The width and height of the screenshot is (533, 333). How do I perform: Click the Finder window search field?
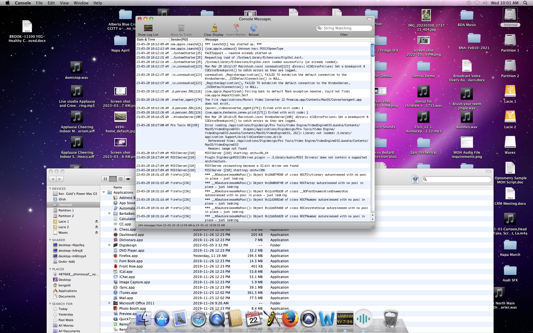[456, 179]
